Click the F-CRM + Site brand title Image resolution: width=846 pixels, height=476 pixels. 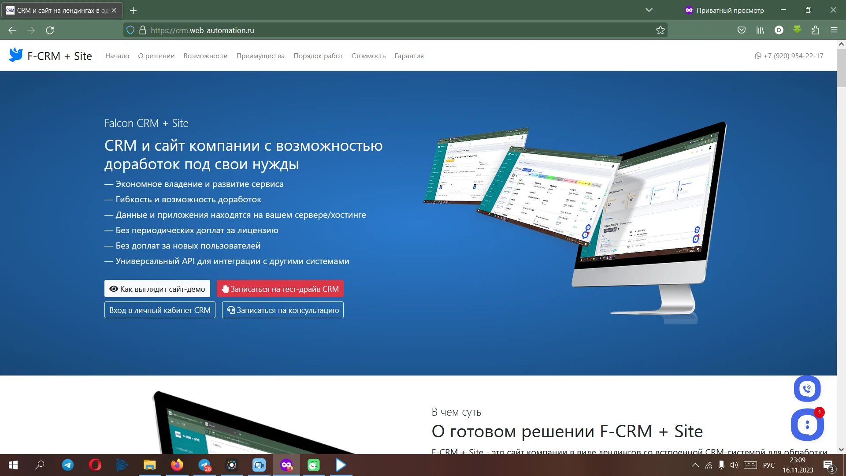[x=59, y=56]
